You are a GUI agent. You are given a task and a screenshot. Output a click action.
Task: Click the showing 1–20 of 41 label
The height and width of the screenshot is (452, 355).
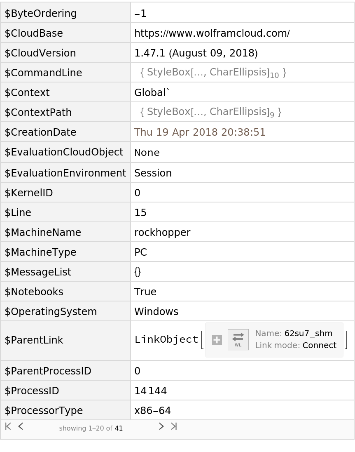[x=91, y=428]
